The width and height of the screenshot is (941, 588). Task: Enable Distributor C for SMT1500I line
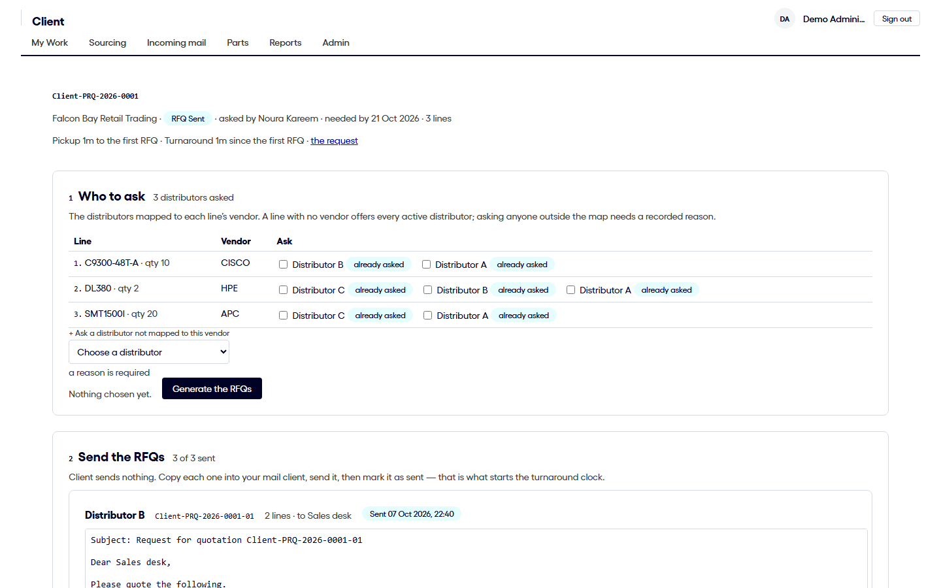click(284, 316)
